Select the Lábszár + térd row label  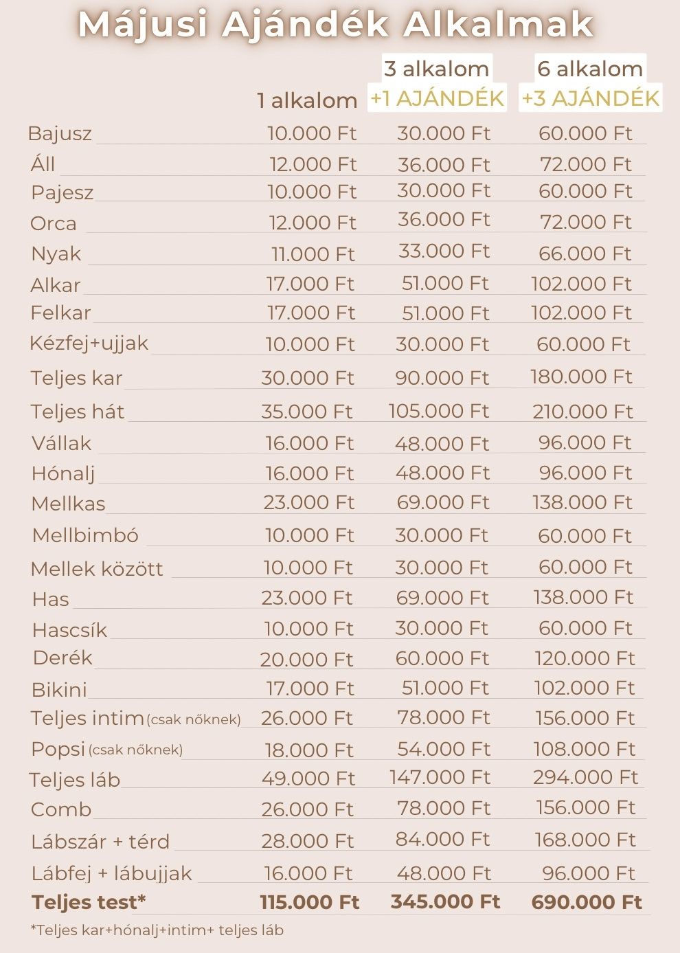pos(100,842)
